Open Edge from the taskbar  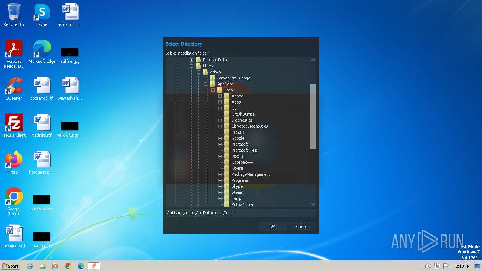point(81,266)
